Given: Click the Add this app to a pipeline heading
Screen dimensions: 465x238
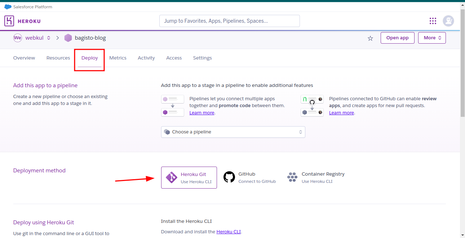Looking at the screenshot, I should [45, 85].
